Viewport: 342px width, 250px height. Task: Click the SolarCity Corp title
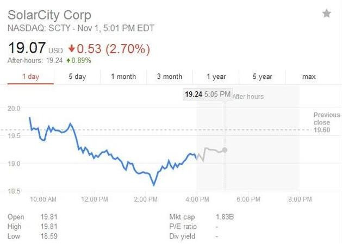tap(49, 15)
